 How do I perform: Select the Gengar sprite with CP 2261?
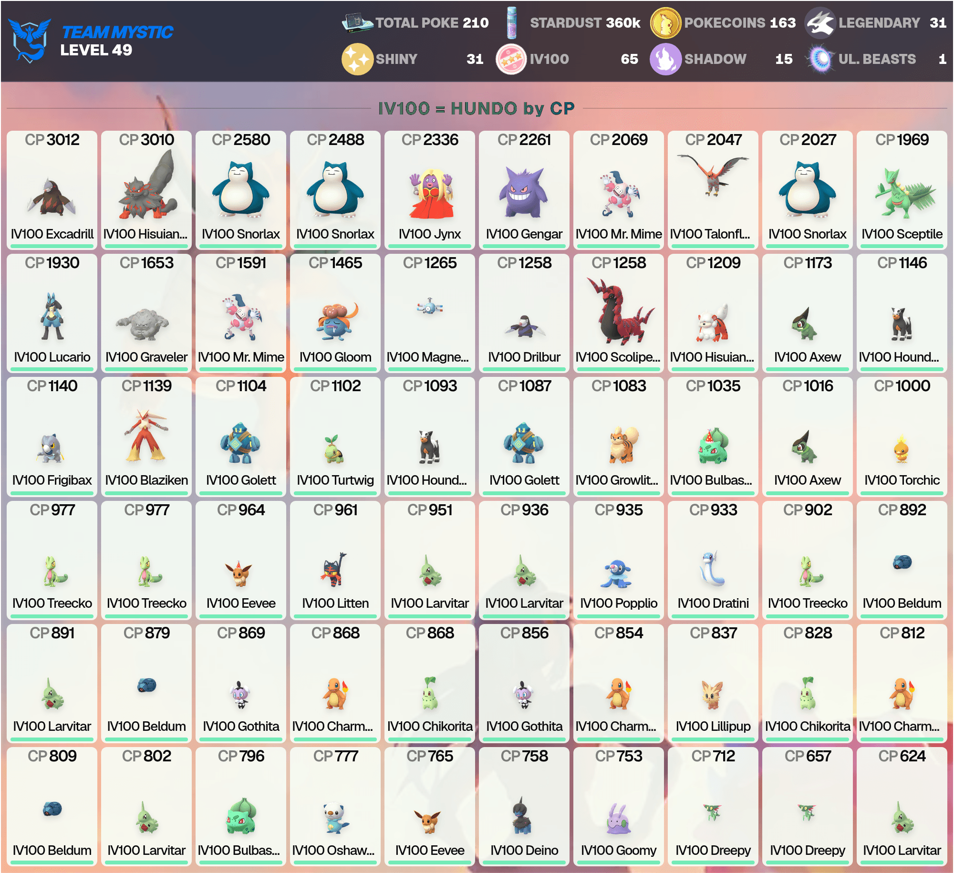pos(523,192)
